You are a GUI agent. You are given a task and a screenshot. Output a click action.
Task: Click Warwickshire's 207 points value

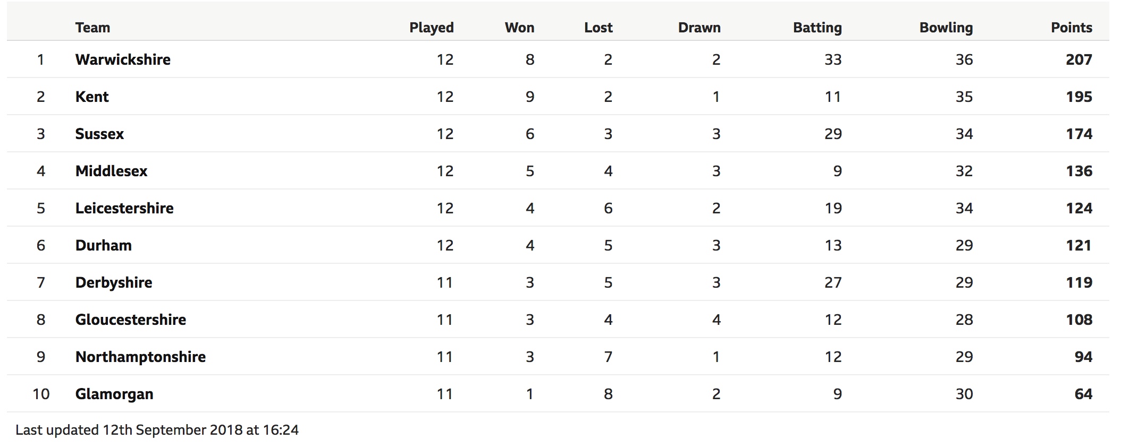click(x=1079, y=59)
